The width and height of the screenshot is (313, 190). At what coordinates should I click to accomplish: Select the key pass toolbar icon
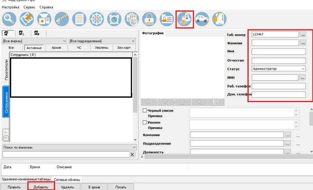[x=219, y=19]
